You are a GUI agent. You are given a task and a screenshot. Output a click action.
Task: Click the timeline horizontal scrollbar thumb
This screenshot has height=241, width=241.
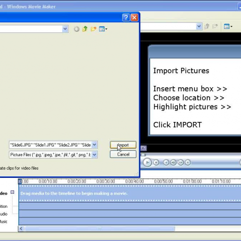(100, 228)
